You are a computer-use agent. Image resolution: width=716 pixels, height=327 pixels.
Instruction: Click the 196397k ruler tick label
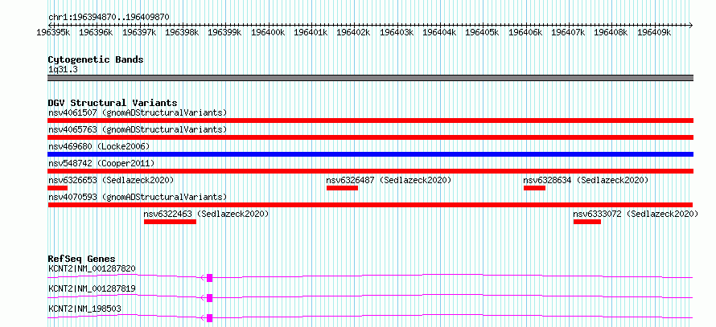139,32
